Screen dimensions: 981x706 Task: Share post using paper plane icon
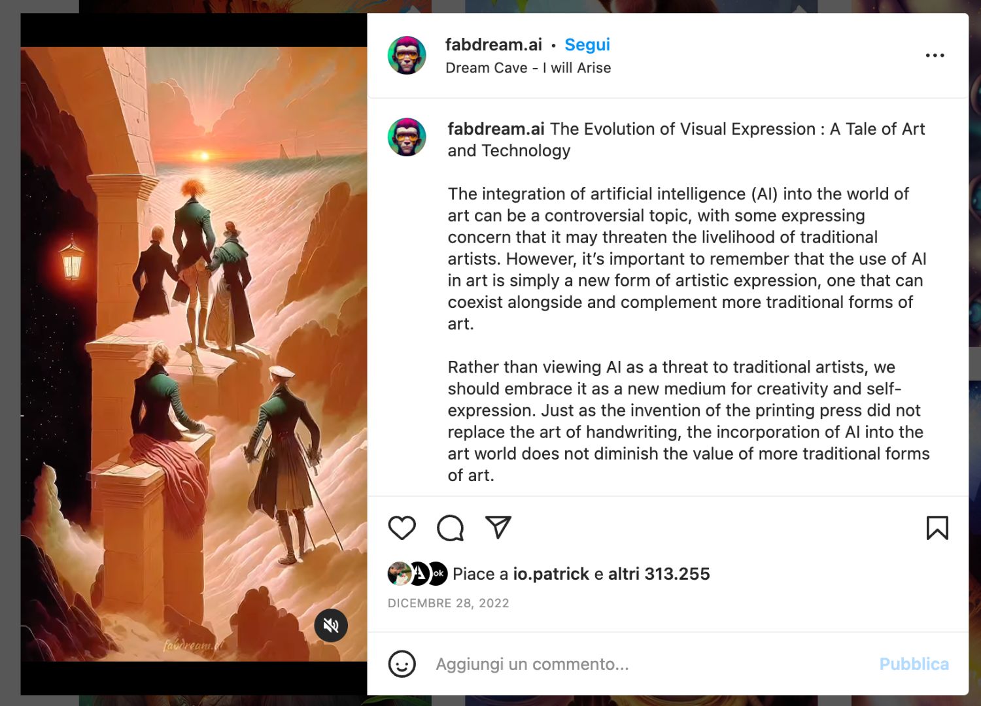[498, 528]
